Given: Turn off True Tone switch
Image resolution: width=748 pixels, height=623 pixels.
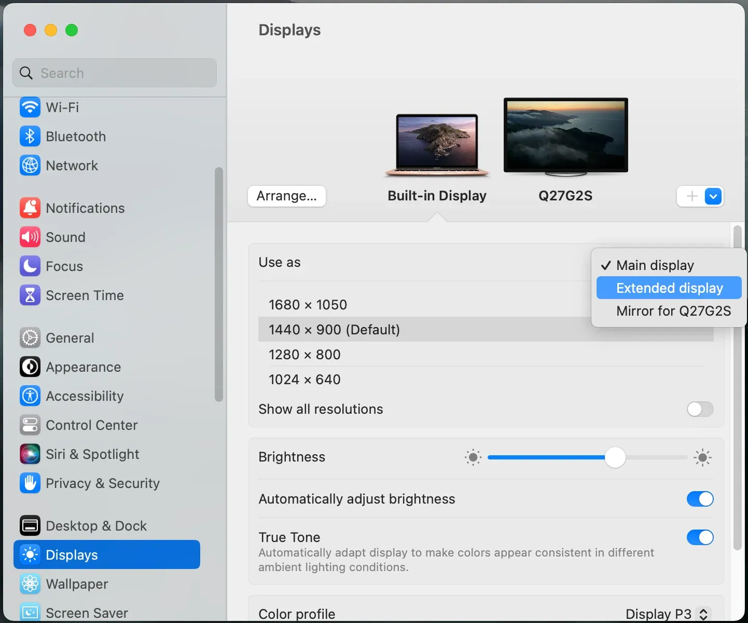Looking at the screenshot, I should pyautogui.click(x=700, y=537).
